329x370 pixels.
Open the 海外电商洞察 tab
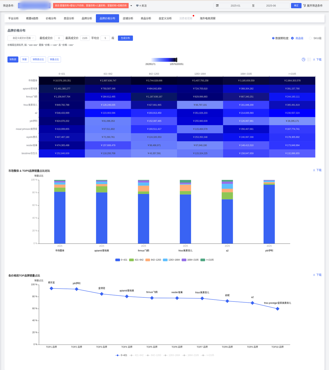(x=208, y=18)
